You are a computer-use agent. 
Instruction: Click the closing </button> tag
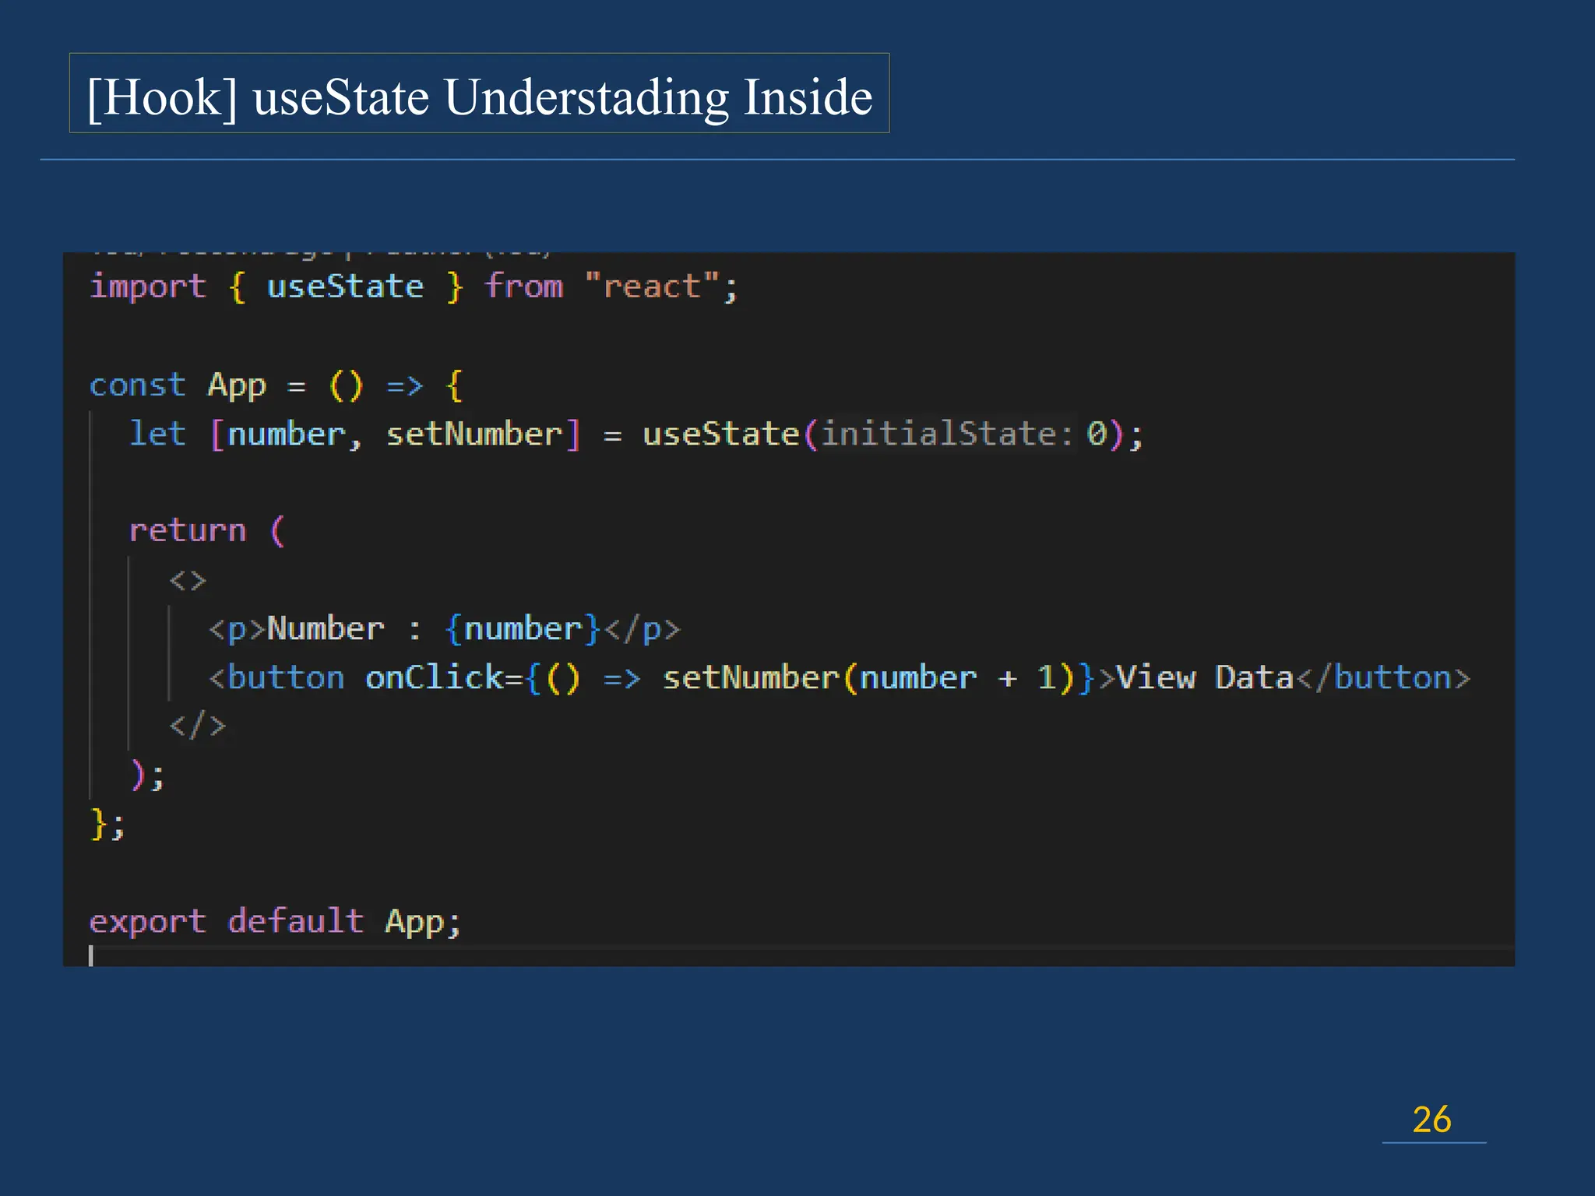tap(1383, 678)
